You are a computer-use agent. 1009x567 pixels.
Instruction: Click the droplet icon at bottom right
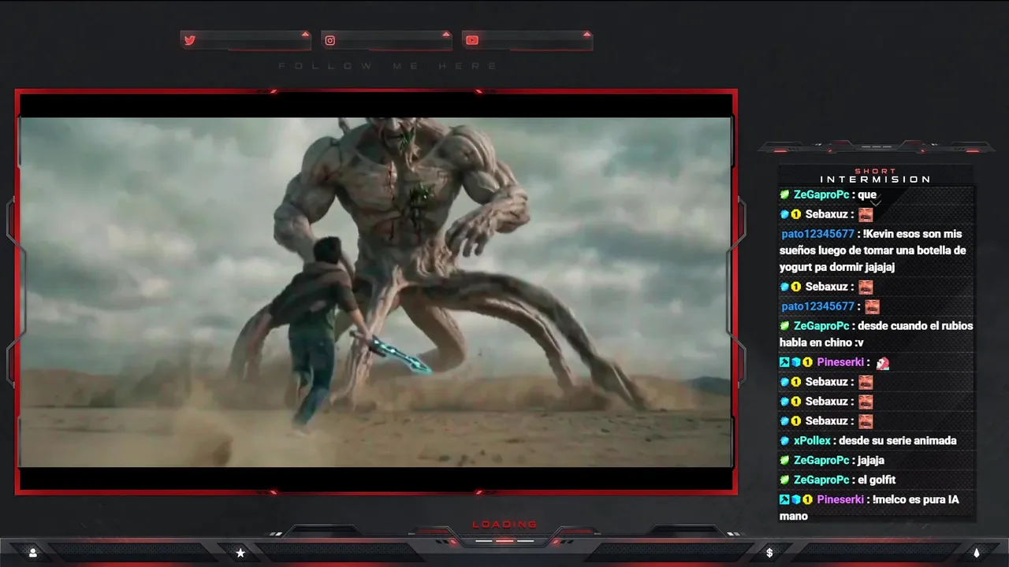pyautogui.click(x=976, y=553)
